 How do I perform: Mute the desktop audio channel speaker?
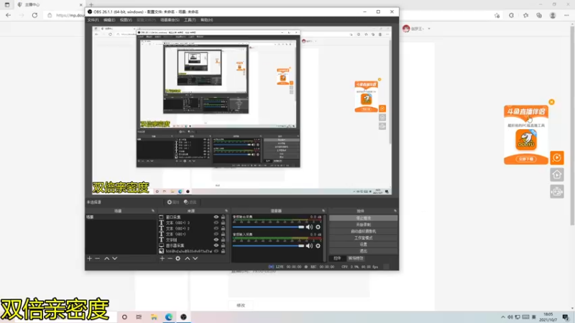pyautogui.click(x=309, y=227)
